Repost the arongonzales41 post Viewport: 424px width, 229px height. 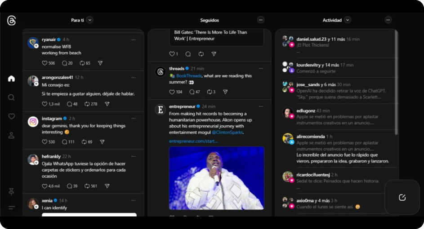[x=87, y=104]
